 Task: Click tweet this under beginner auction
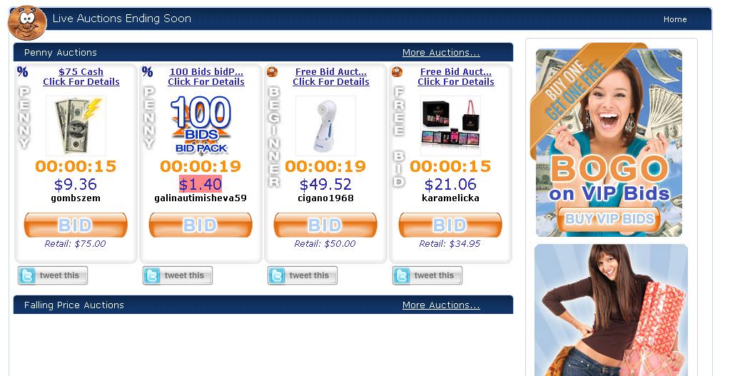tap(303, 275)
